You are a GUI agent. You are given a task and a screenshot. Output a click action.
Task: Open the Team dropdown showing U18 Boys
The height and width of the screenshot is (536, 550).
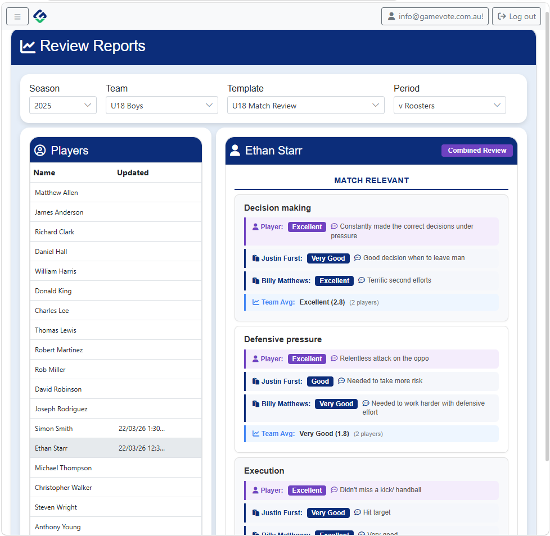[x=161, y=105]
